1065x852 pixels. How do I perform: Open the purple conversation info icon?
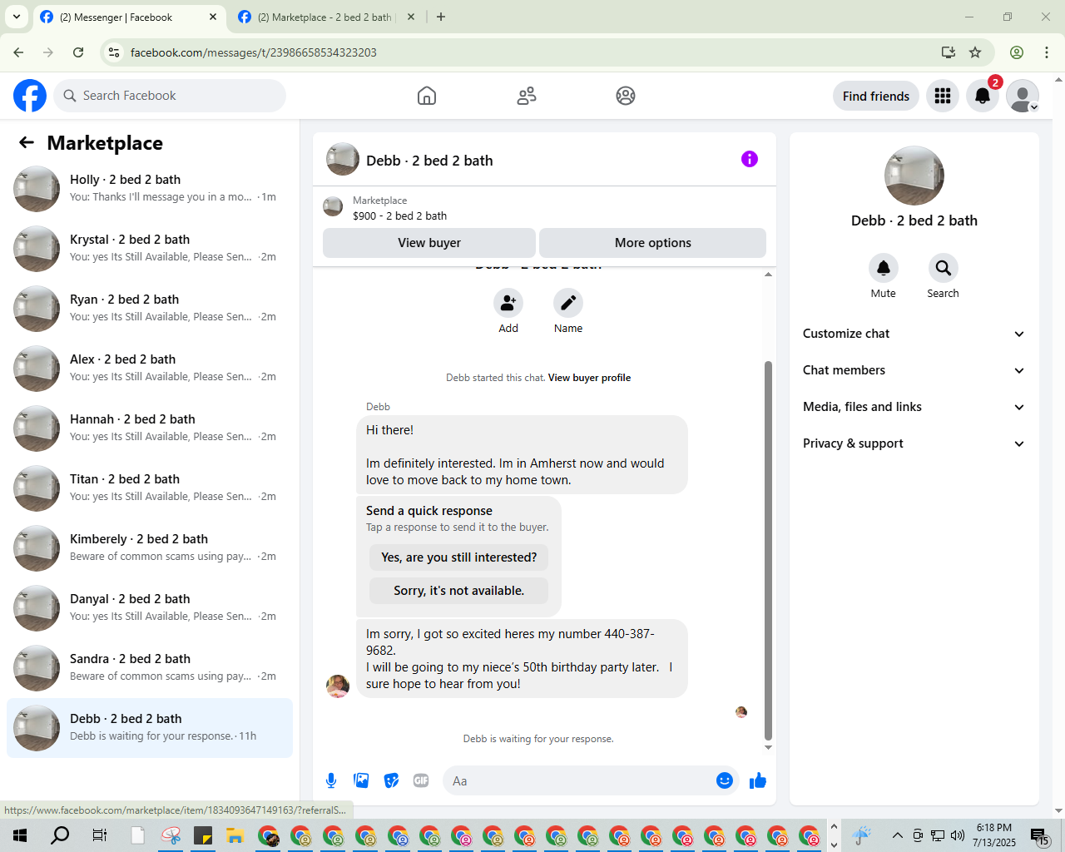coord(750,159)
